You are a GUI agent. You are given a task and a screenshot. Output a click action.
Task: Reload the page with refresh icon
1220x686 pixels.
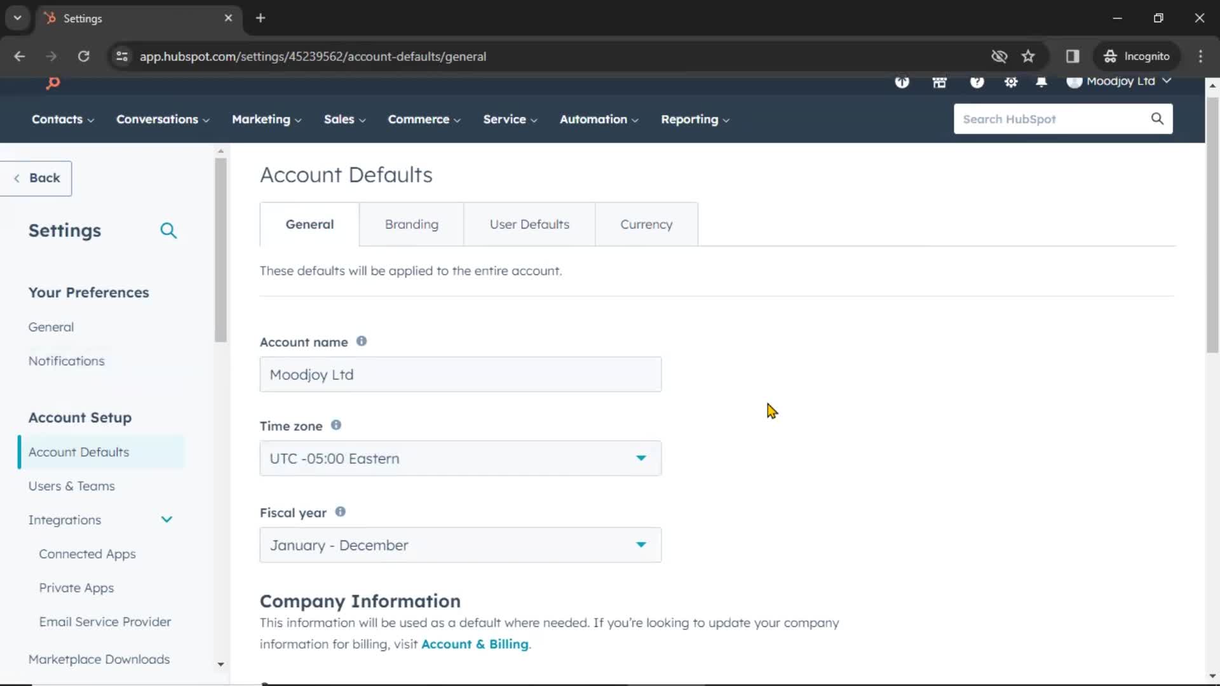point(83,57)
